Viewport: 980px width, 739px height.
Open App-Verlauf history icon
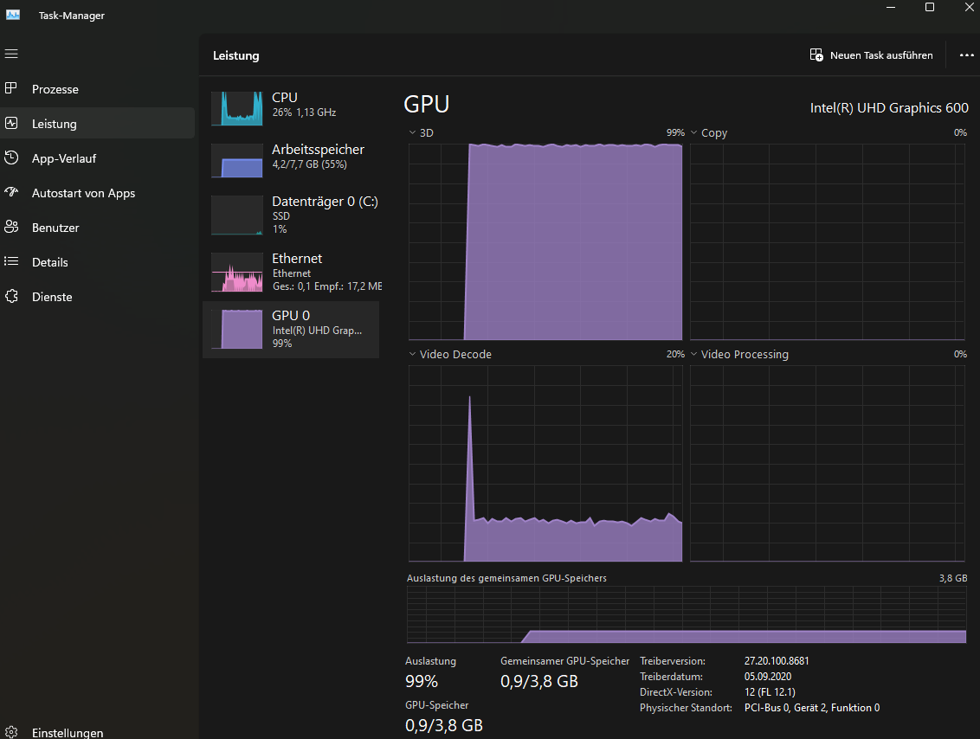coord(11,158)
